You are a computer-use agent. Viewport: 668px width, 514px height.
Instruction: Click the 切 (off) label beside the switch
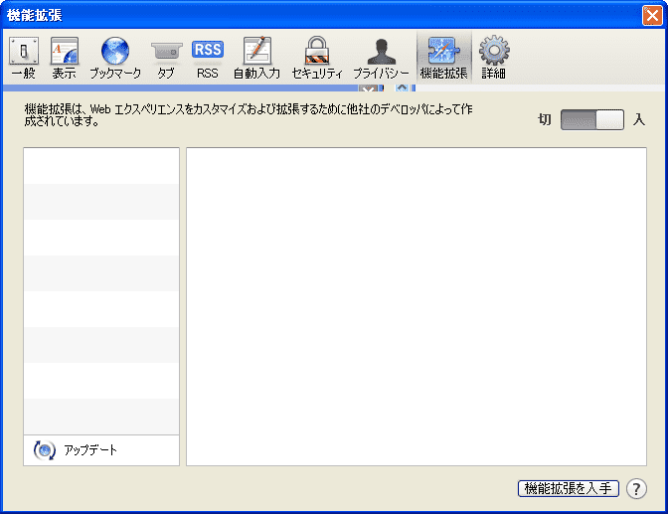[545, 119]
